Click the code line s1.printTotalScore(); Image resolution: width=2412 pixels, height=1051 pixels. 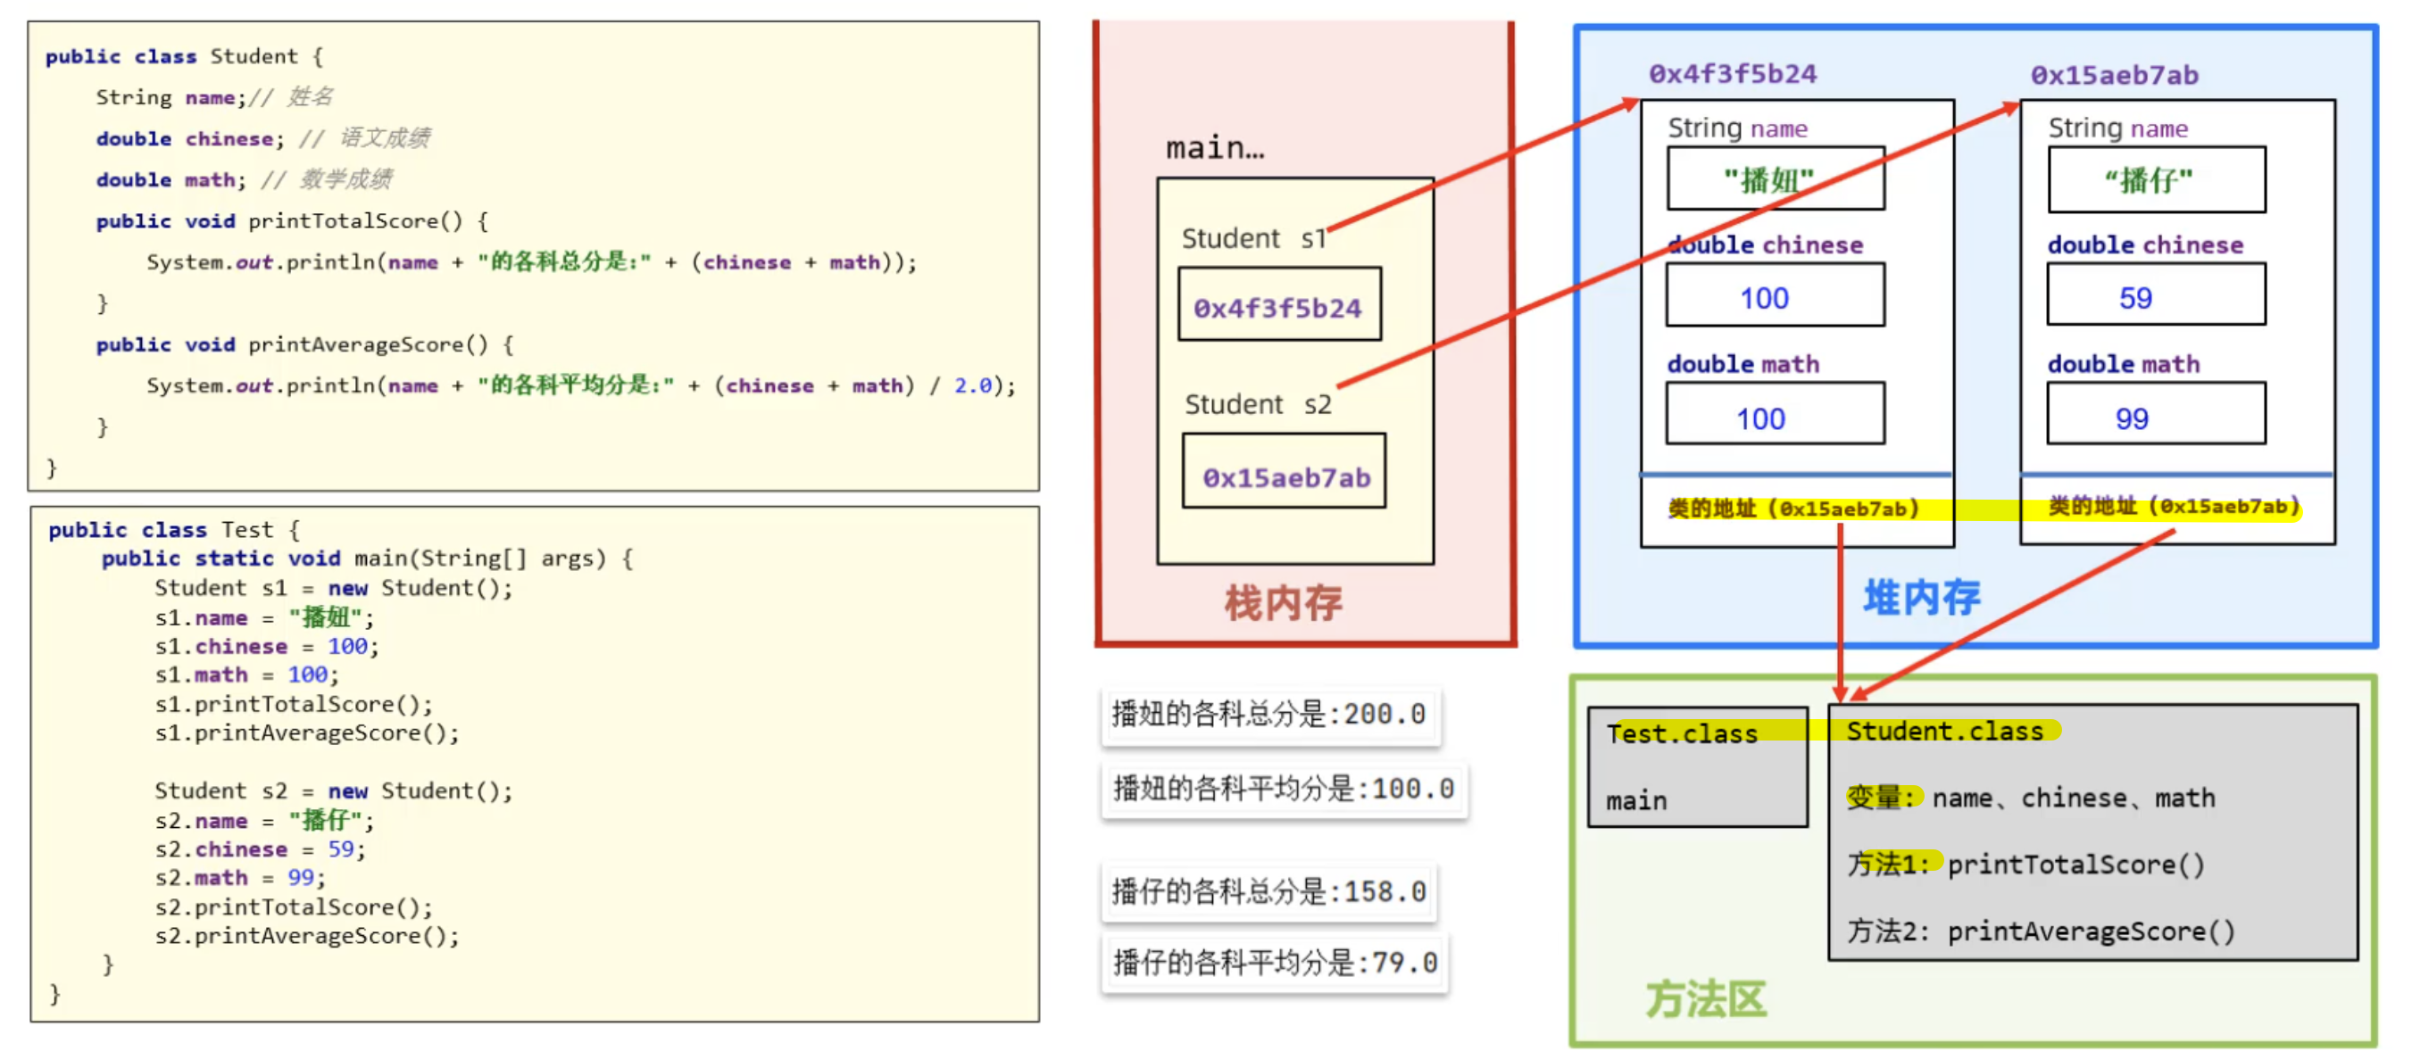point(293,703)
